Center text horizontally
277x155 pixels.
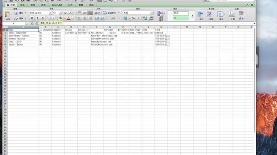click(x=85, y=18)
